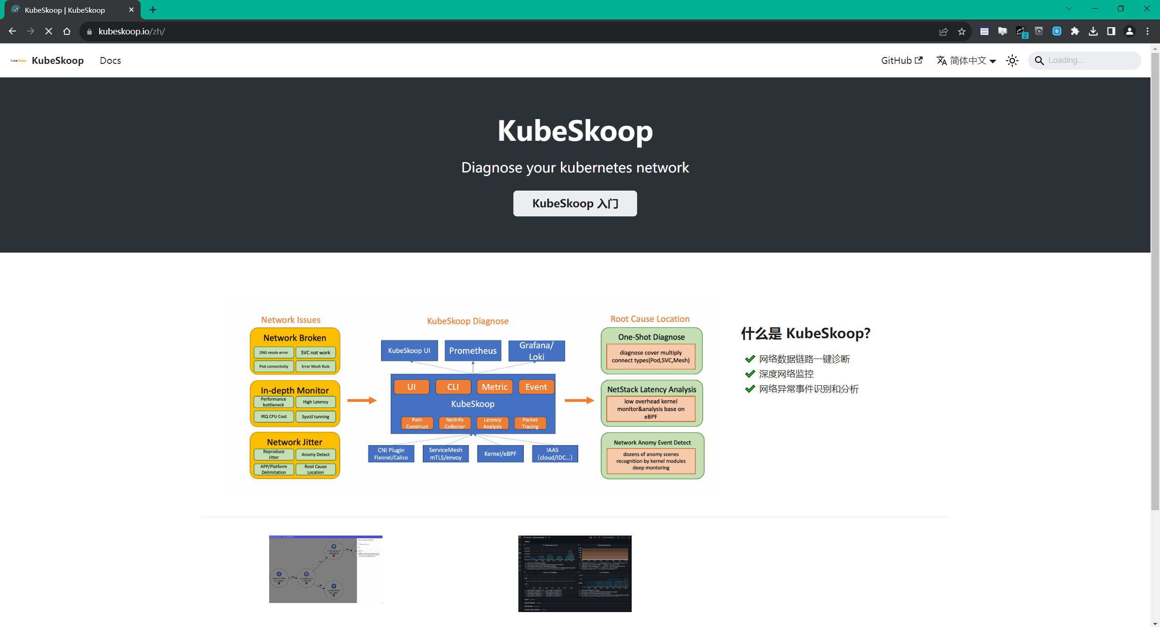Toggle the browser side panel
The height and width of the screenshot is (627, 1160).
(x=1111, y=31)
